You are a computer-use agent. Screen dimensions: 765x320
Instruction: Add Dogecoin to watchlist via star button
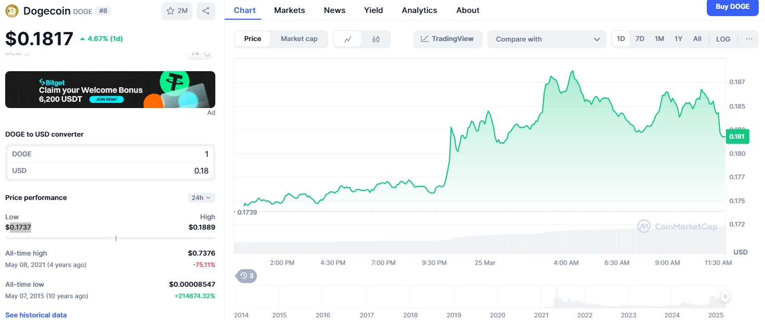pyautogui.click(x=177, y=11)
